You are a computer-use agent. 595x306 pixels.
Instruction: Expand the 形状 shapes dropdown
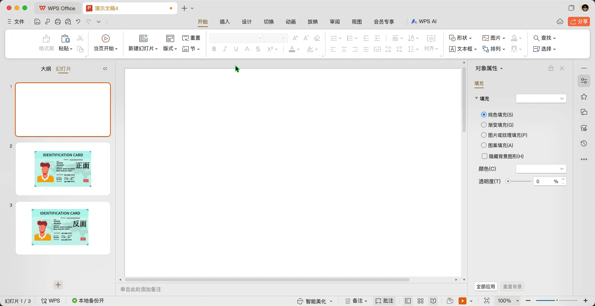461,38
